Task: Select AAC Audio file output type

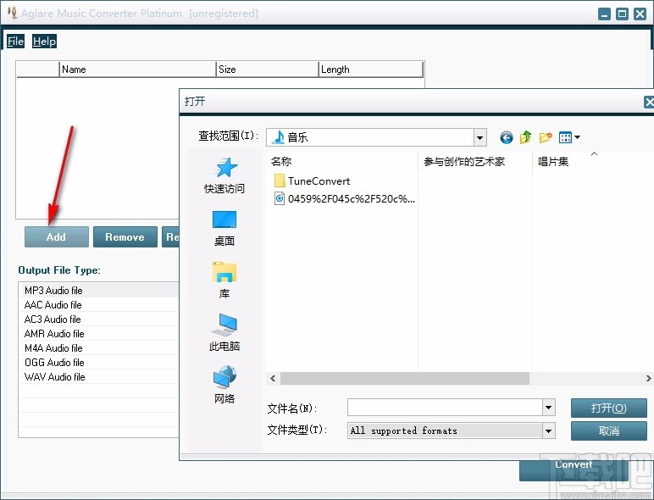Action: (99, 305)
